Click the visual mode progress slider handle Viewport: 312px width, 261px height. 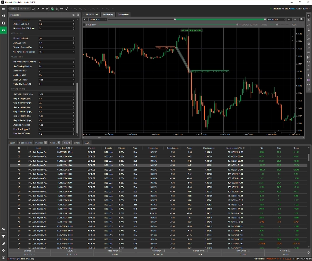coord(237,24)
